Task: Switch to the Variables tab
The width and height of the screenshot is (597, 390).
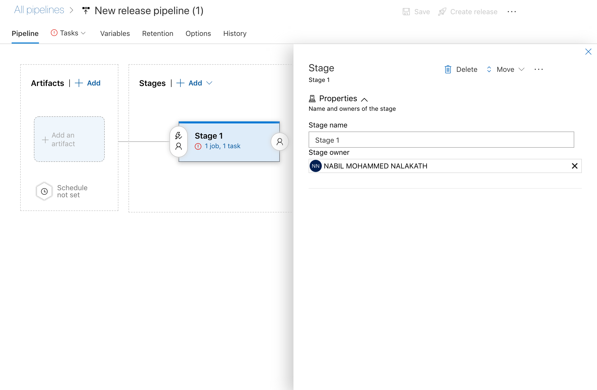Action: click(x=115, y=33)
